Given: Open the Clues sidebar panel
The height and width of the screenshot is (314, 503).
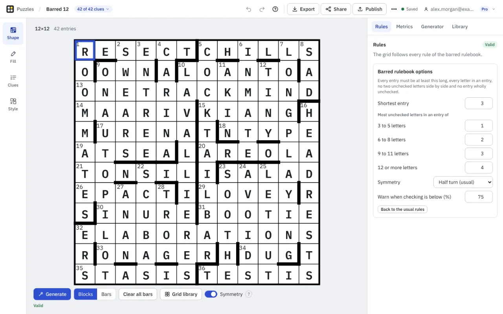Looking at the screenshot, I should [x=13, y=80].
